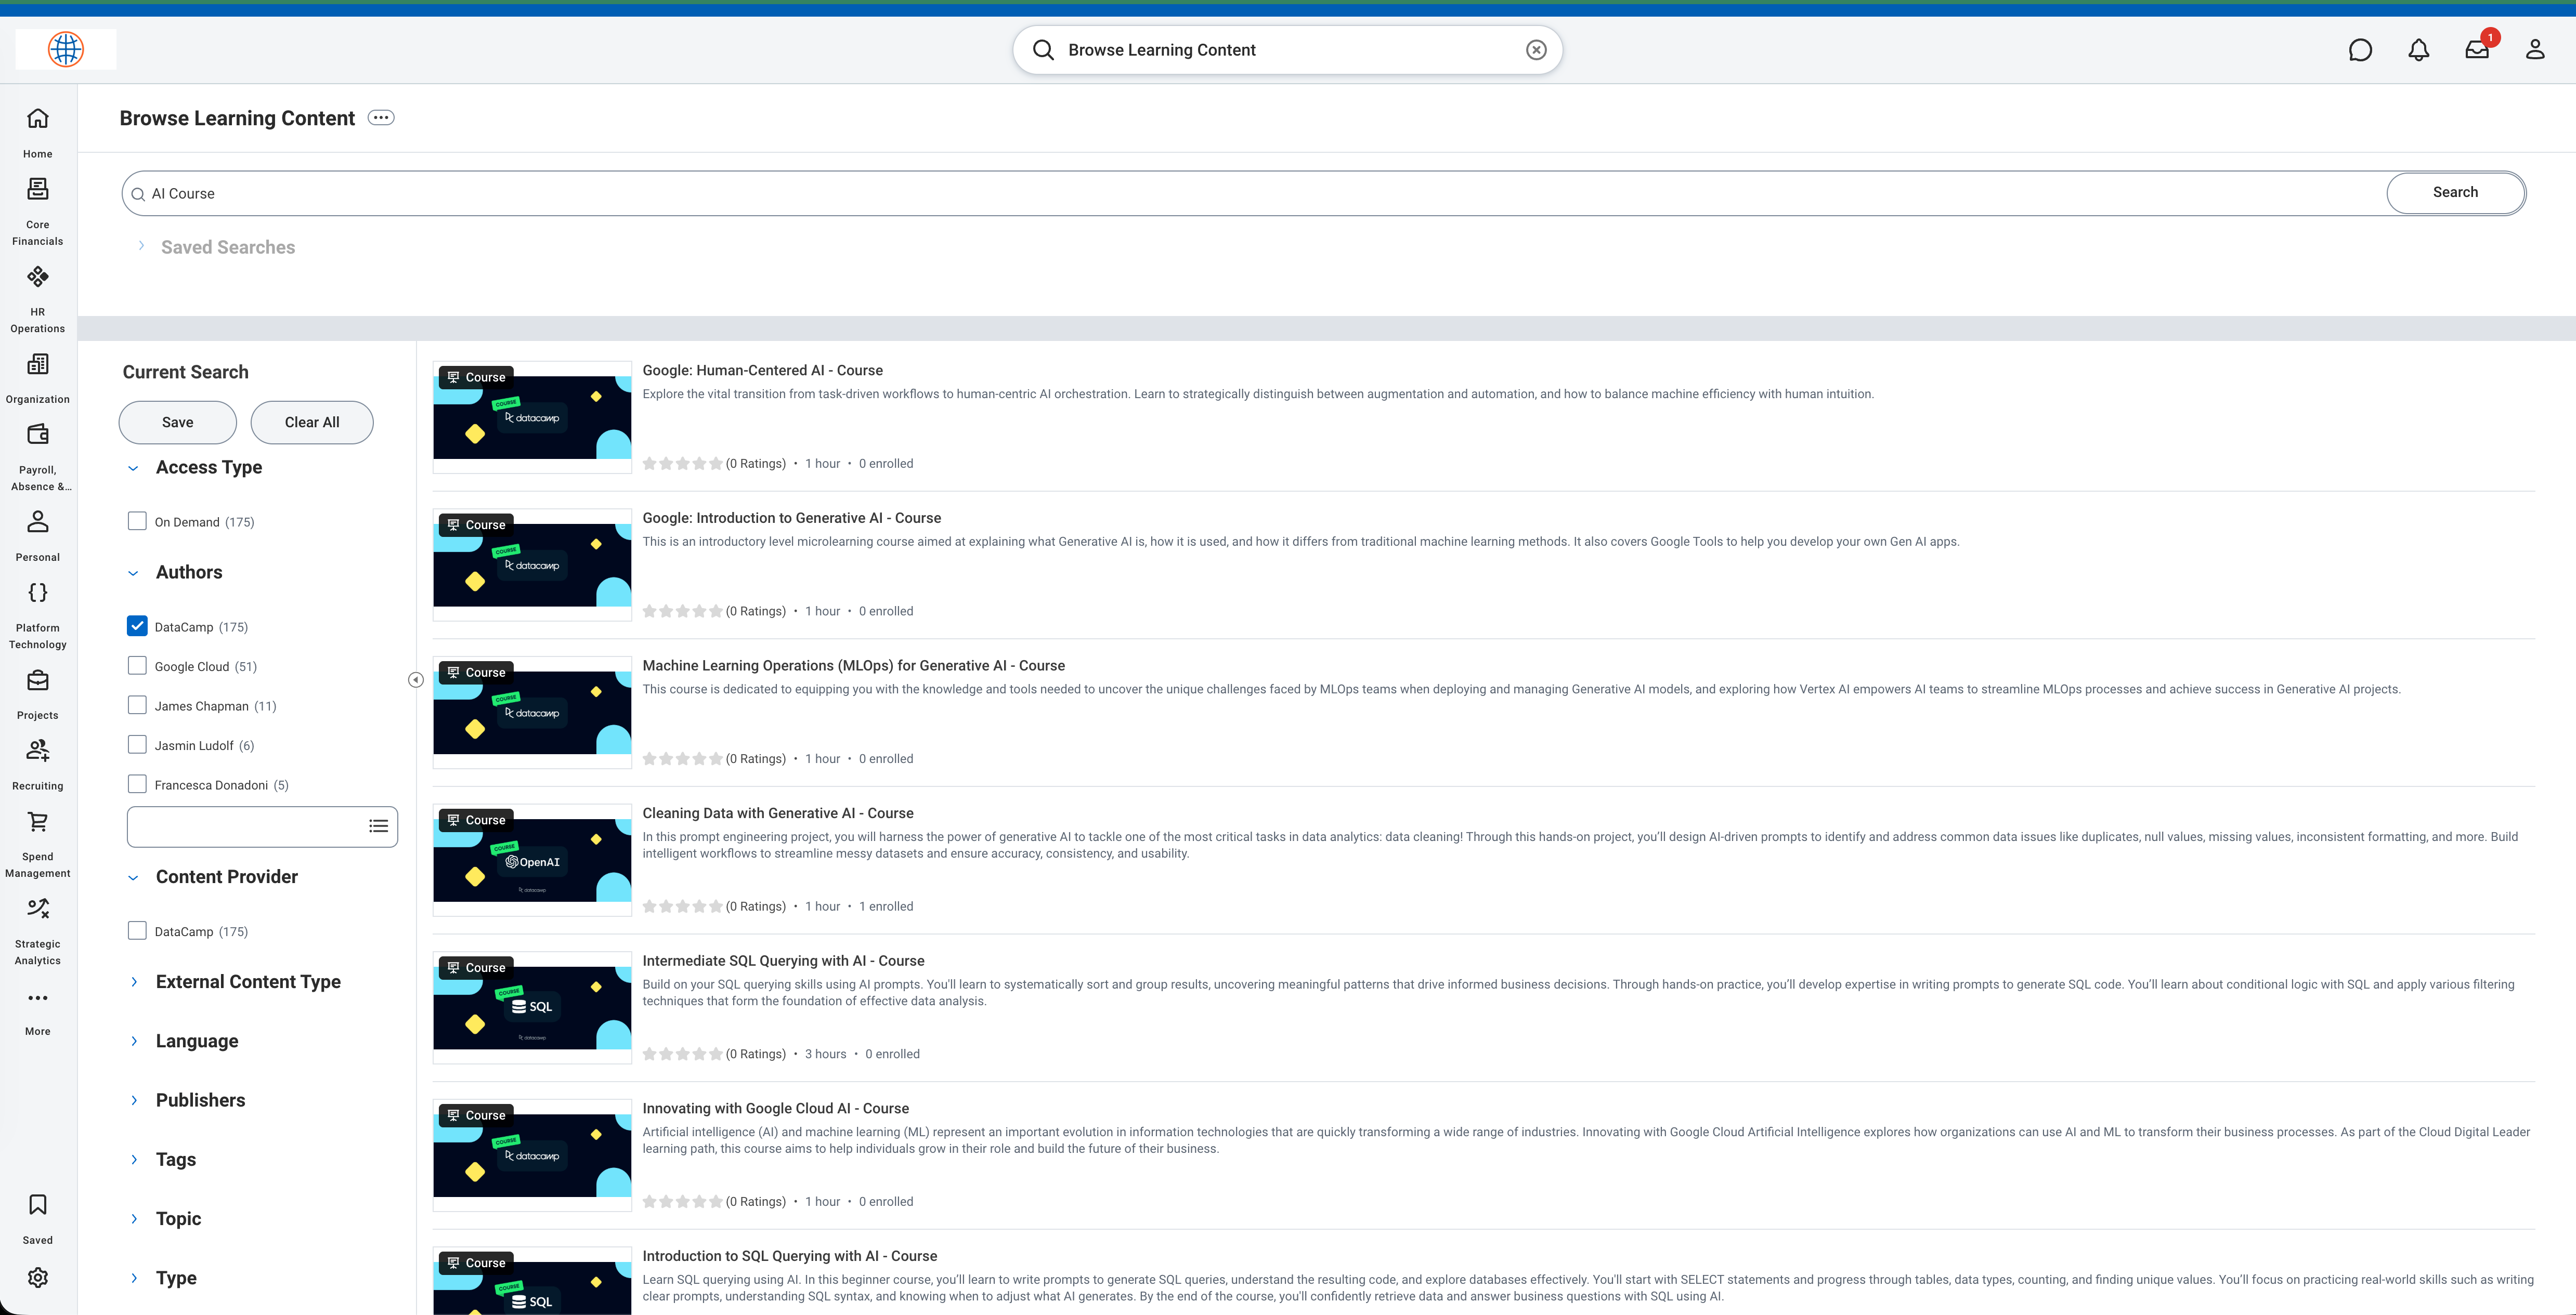Viewport: 2576px width, 1315px height.
Task: Open the chat assistant bubble icon
Action: coord(2360,49)
